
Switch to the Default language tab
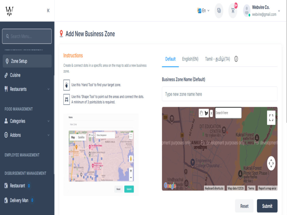[170, 59]
